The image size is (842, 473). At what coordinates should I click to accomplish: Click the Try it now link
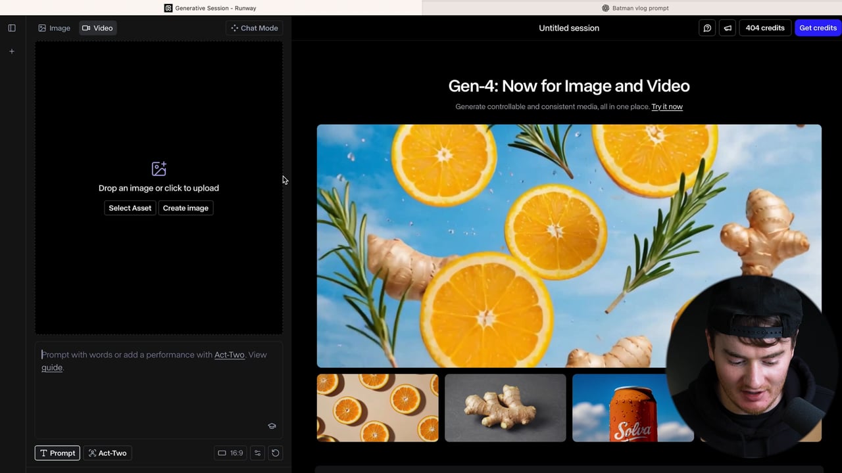click(x=666, y=106)
